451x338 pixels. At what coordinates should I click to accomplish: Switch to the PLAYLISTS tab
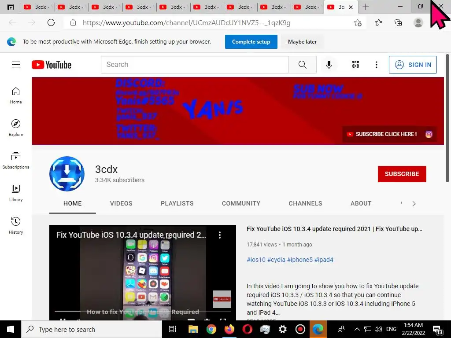click(177, 203)
